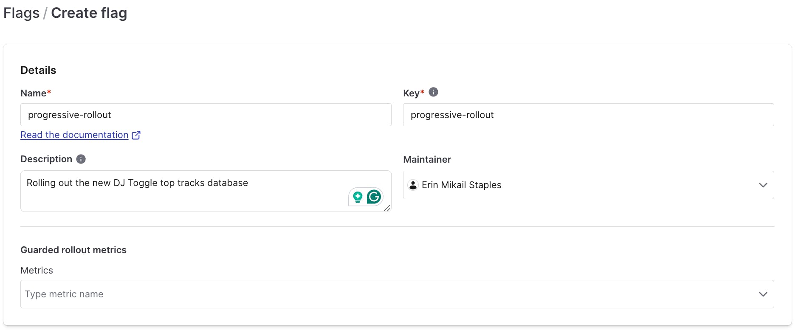Click the person avatar icon in Maintainer
The height and width of the screenshot is (333, 801).
(x=413, y=185)
